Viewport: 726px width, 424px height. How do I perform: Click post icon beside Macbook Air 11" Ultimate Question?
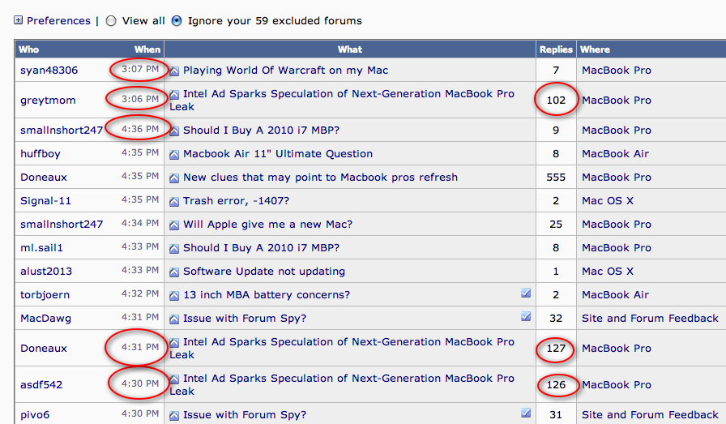click(x=174, y=155)
